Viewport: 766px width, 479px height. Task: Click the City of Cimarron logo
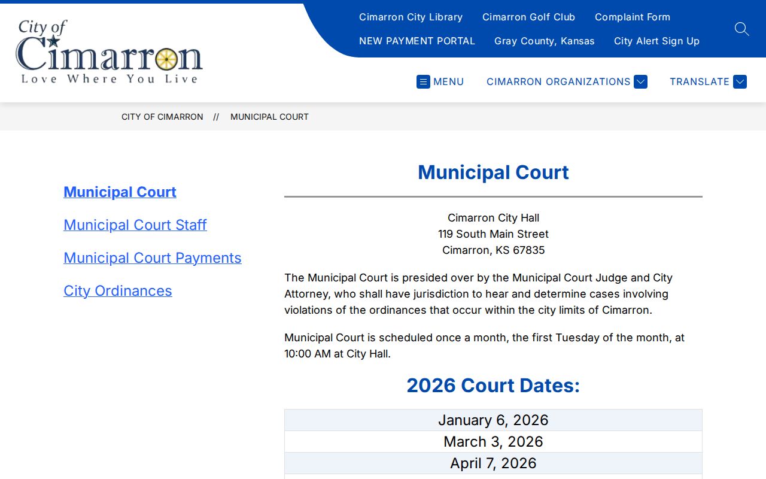(x=109, y=51)
